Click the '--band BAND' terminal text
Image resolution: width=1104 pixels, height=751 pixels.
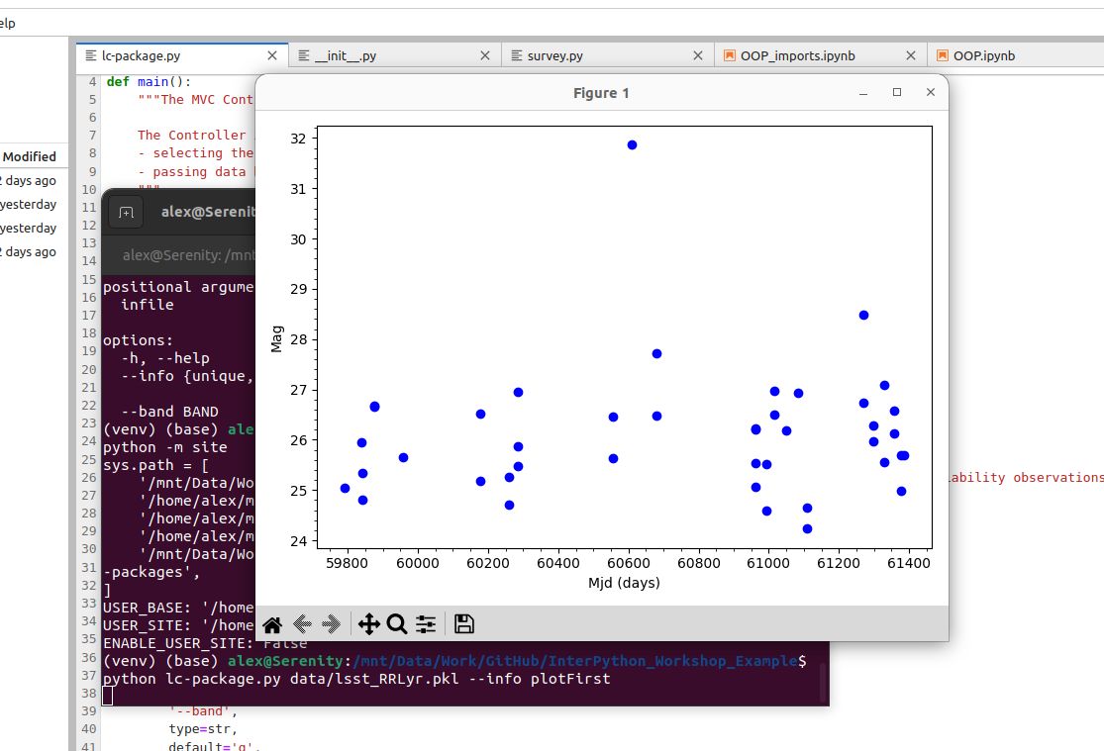click(x=169, y=412)
